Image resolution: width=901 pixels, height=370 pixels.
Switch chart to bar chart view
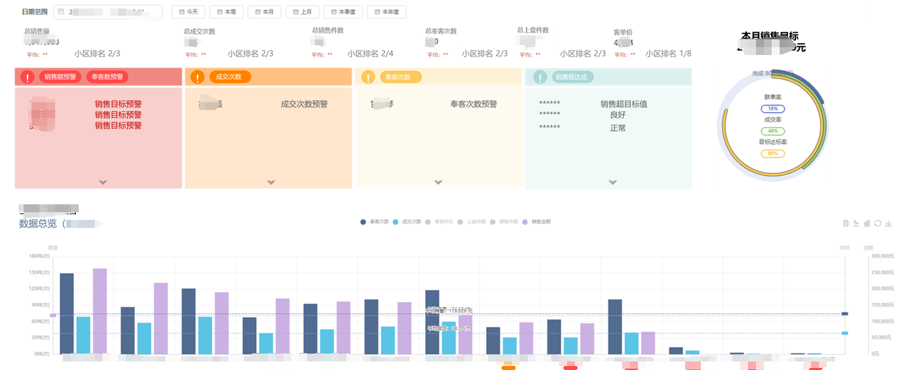pos(867,223)
